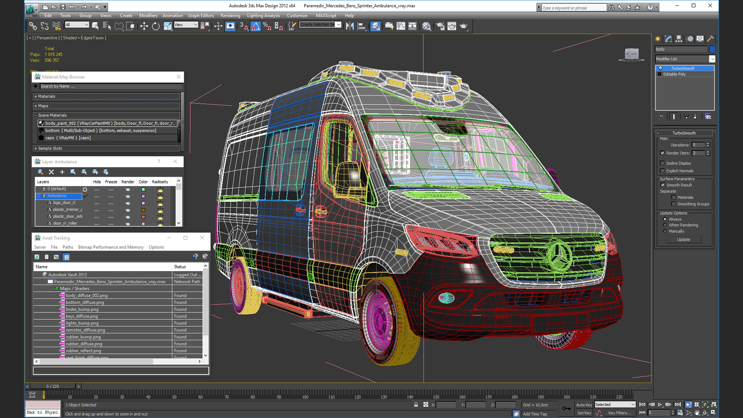Open the Utilities command panel hammer icon

click(710, 39)
